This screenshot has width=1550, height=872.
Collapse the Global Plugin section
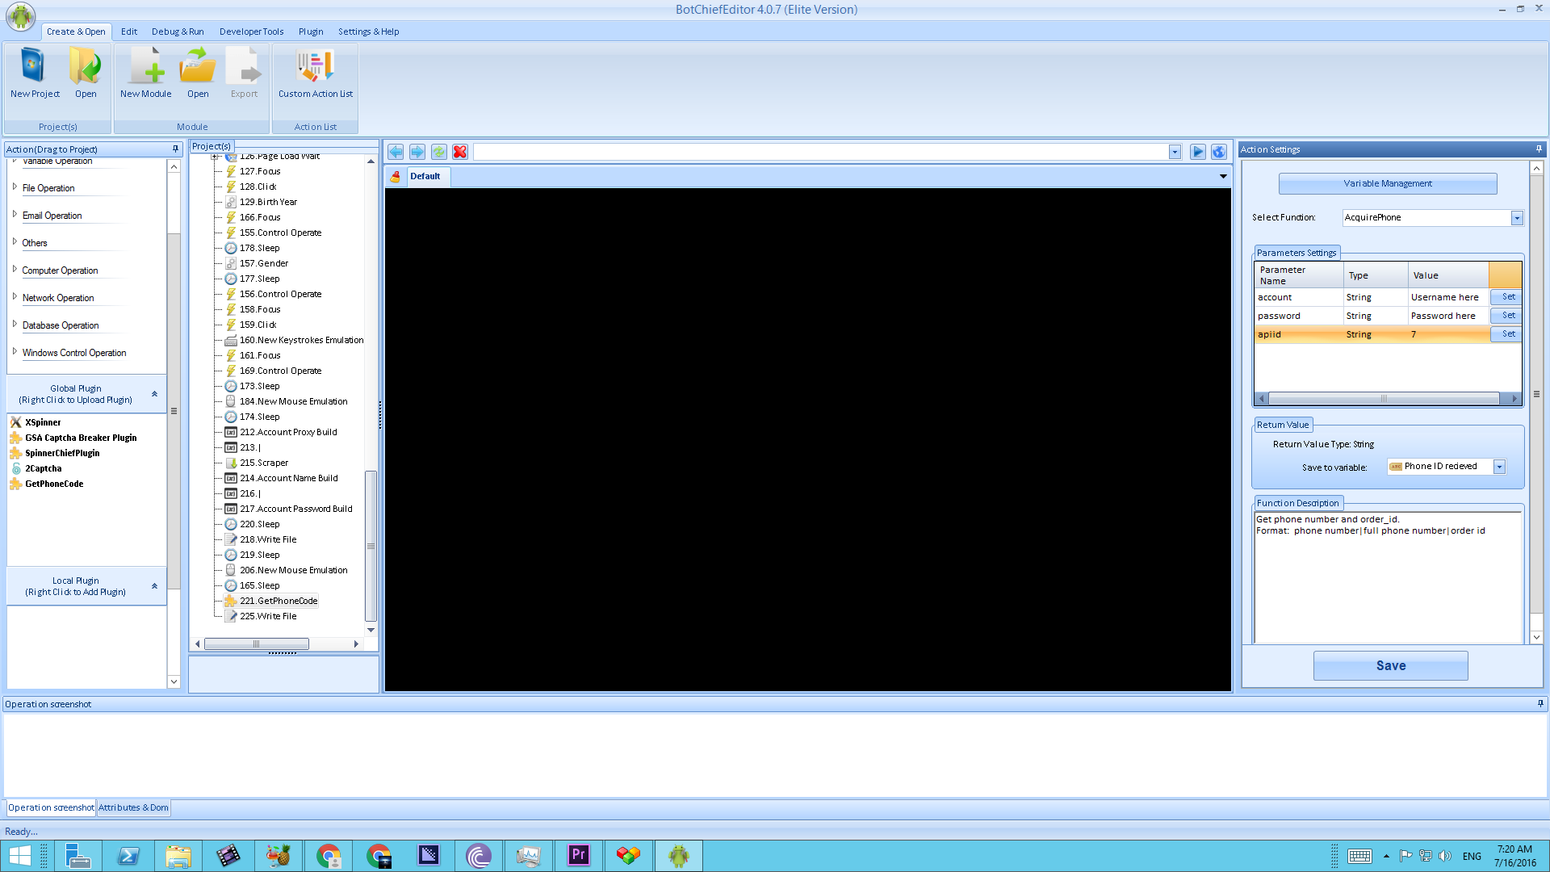pos(154,394)
